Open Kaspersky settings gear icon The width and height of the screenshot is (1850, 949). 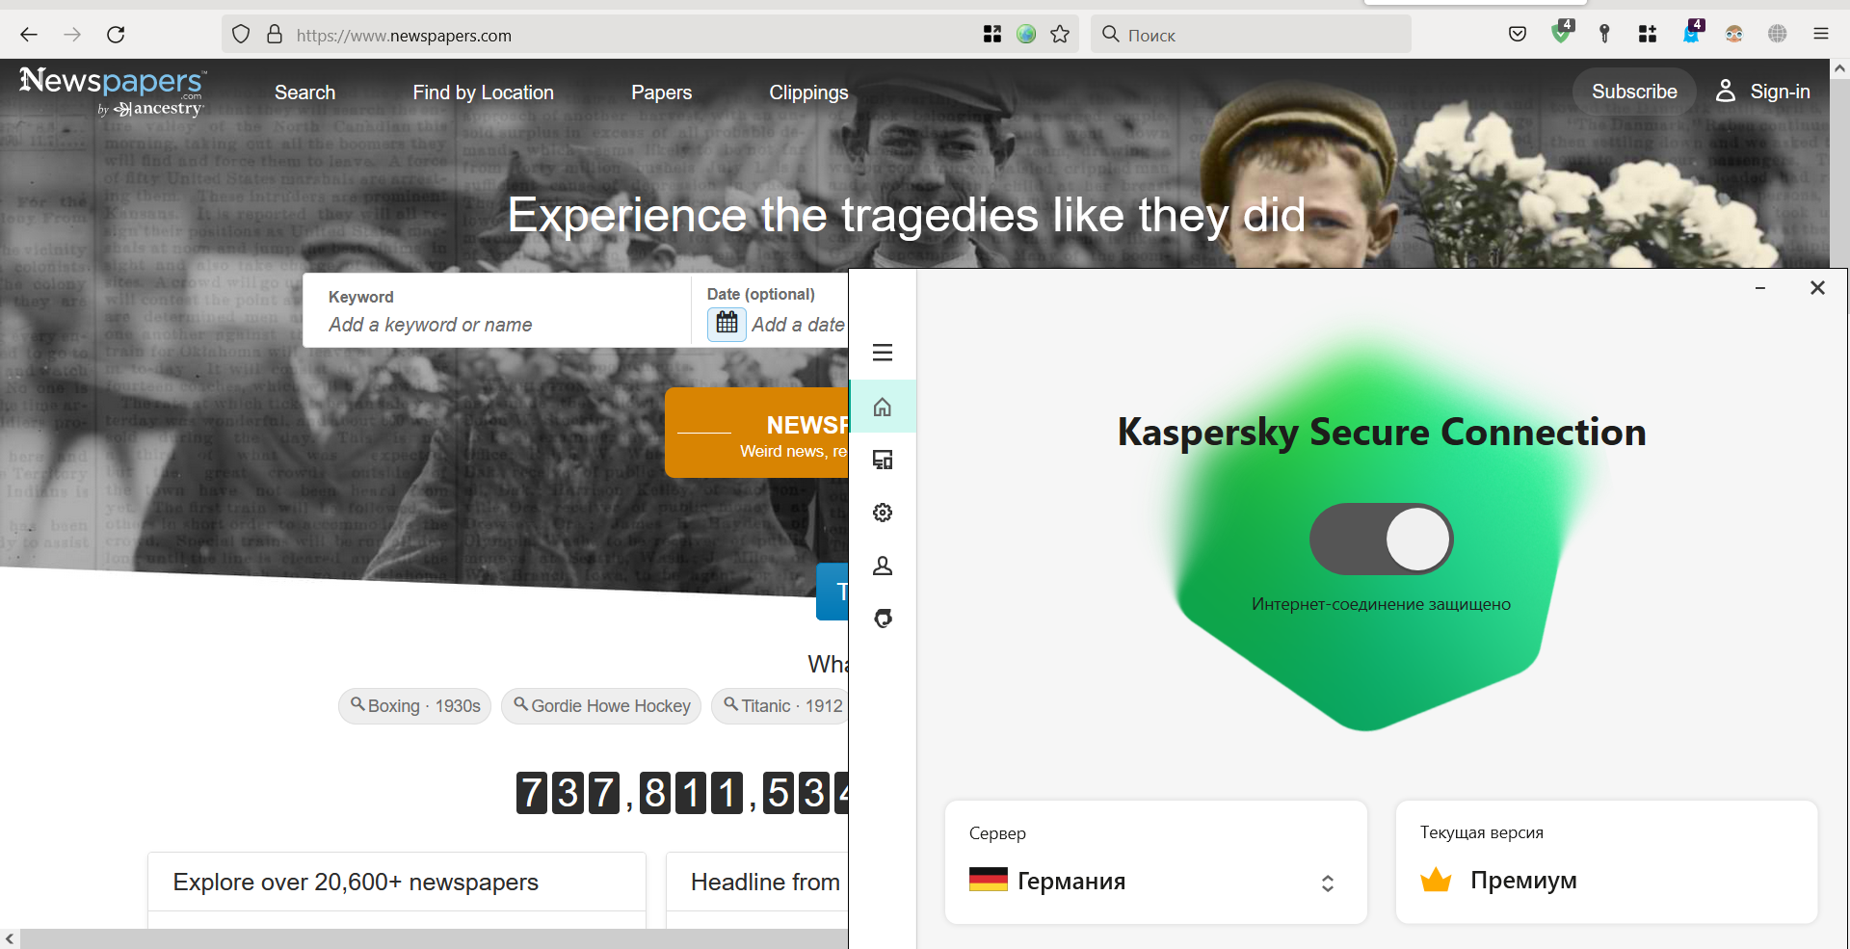[882, 513]
